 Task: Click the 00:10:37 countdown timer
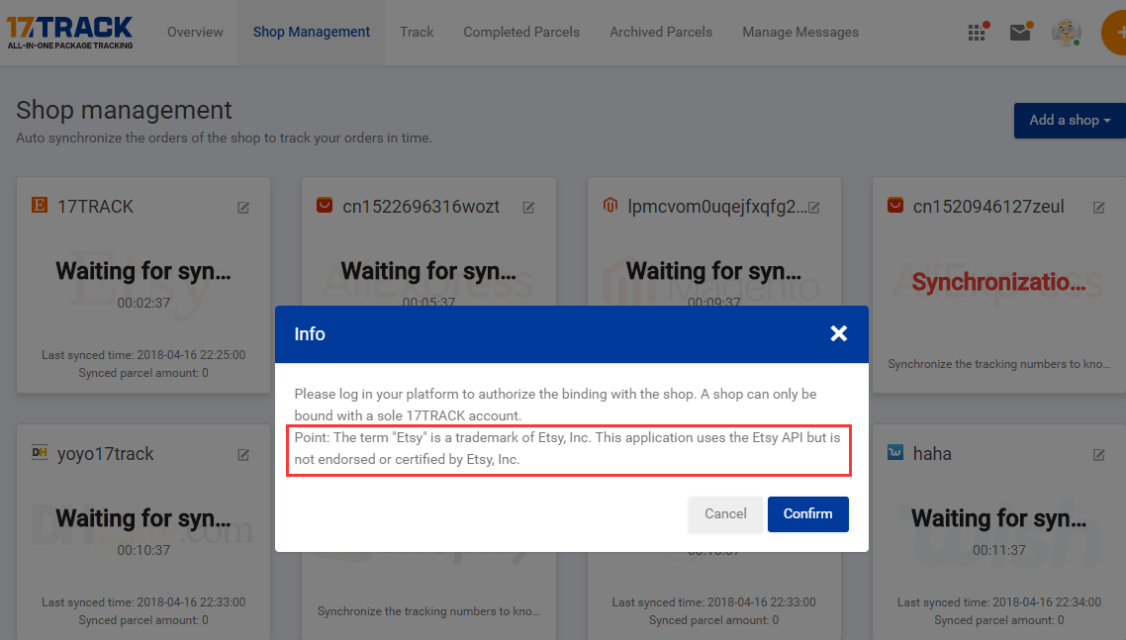tap(143, 550)
